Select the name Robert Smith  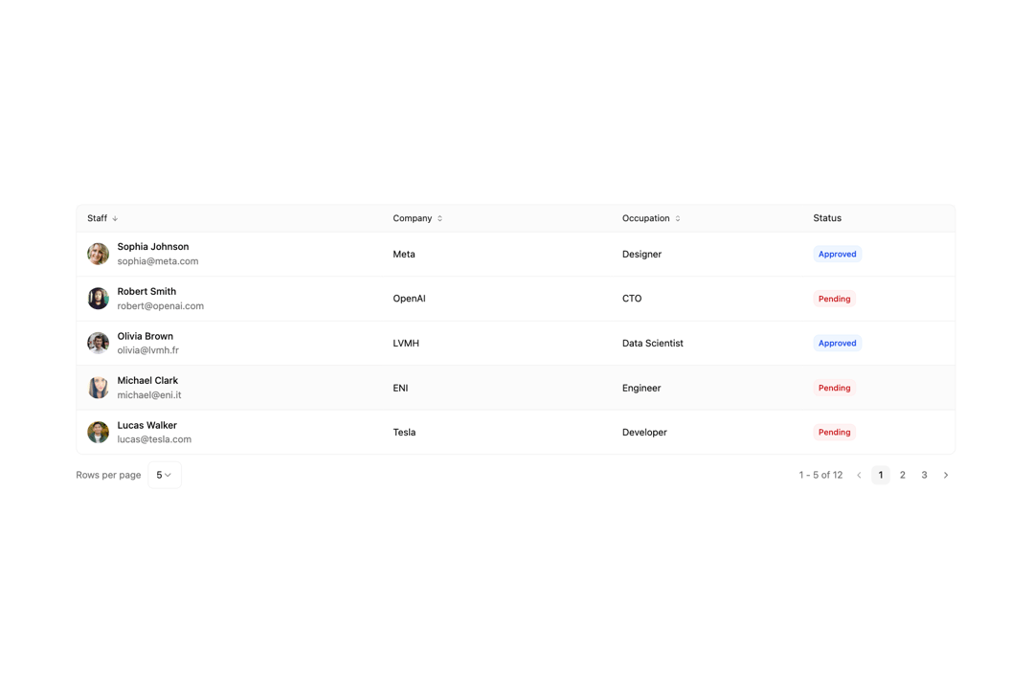coord(146,291)
